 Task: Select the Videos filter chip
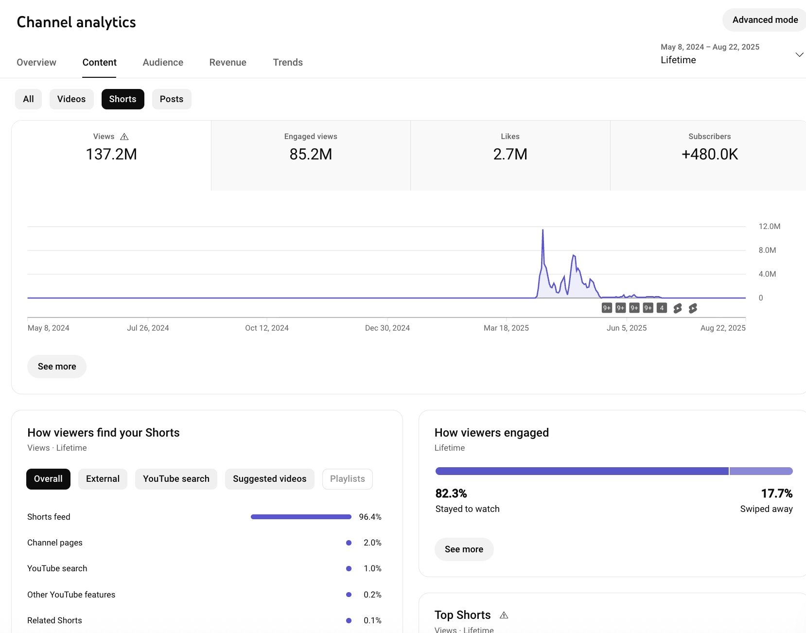click(x=71, y=99)
